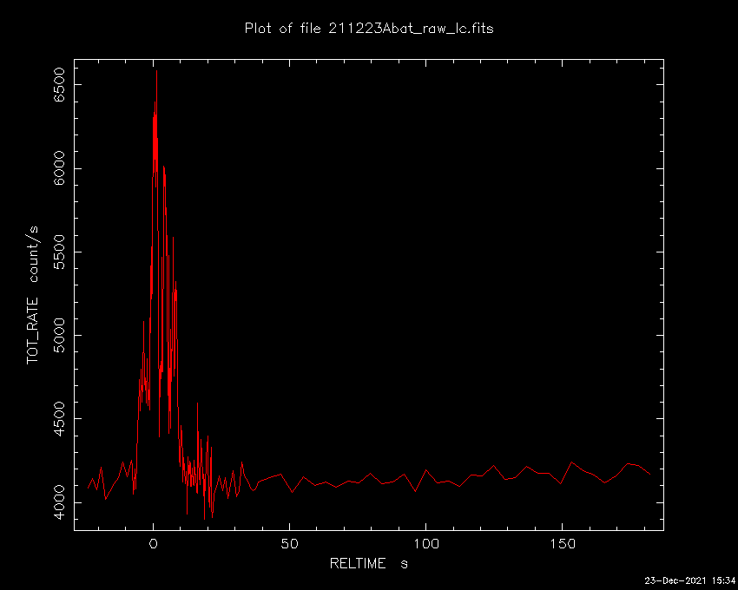This screenshot has width=738, height=590.
Task: Click the y-axis value 4500
Action: pyautogui.click(x=59, y=419)
